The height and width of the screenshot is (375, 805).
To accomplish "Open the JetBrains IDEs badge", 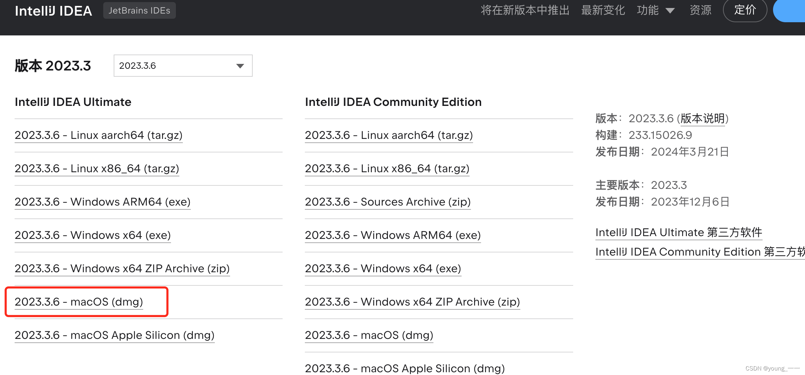I will (139, 10).
